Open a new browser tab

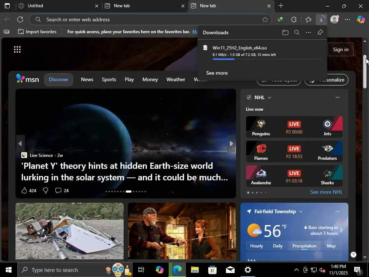tap(281, 6)
